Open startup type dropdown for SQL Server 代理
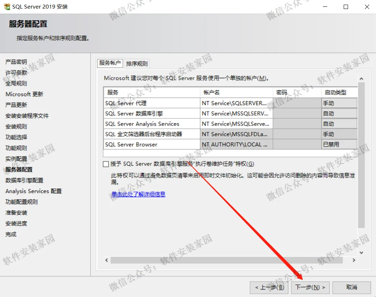The height and width of the screenshot is (297, 376). [x=339, y=103]
